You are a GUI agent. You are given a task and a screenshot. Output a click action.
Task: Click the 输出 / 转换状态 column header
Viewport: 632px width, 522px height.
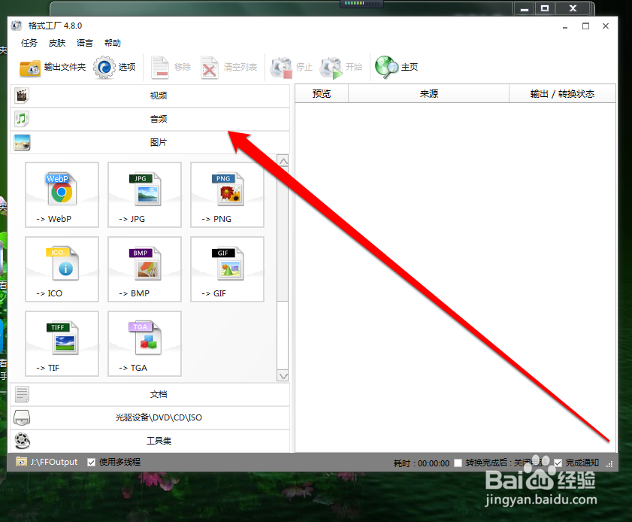tap(562, 94)
